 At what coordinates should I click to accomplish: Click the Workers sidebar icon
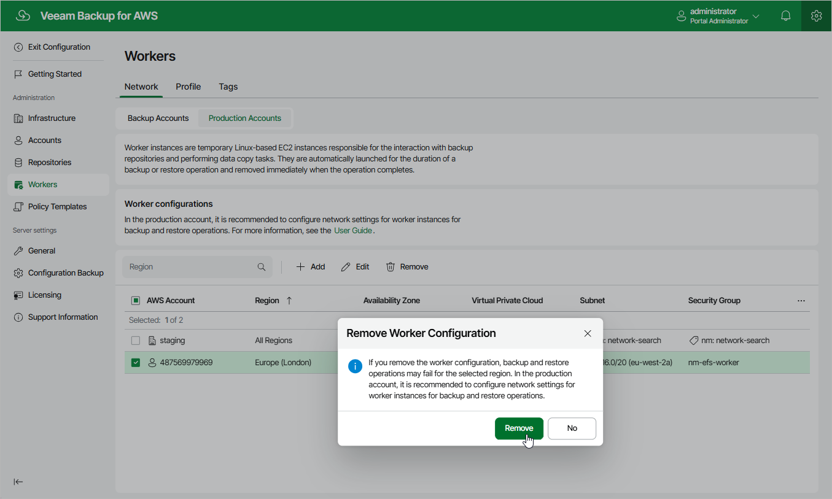18,185
